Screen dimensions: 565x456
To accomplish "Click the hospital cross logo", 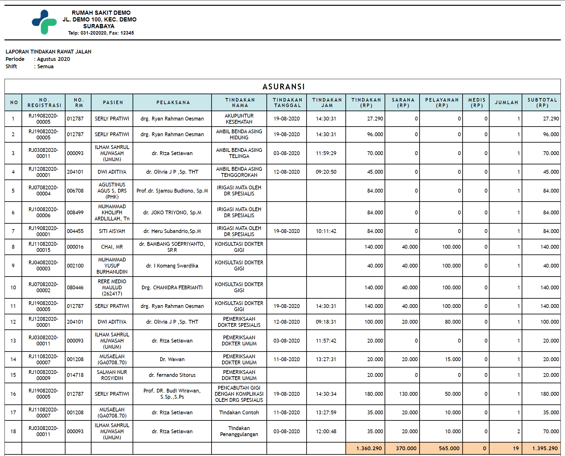I will pyautogui.click(x=44, y=22).
